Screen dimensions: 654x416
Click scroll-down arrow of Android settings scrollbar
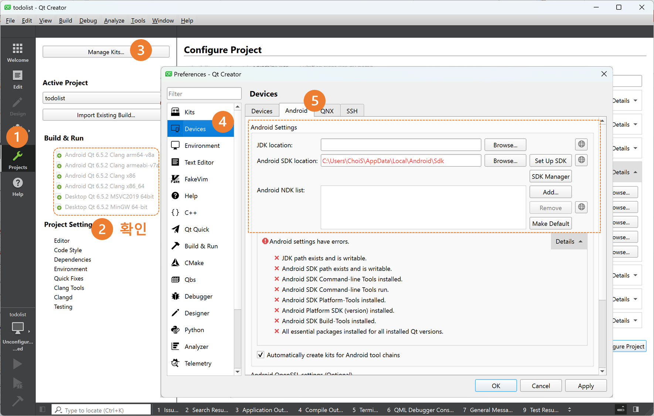click(602, 371)
